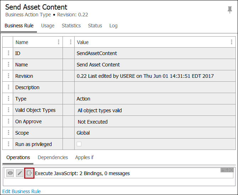Click the row handle dots beside On Approve
This screenshot has width=238, height=195.
point(8,121)
